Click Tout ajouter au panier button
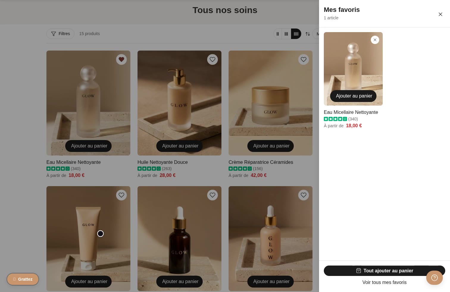 coord(385,271)
